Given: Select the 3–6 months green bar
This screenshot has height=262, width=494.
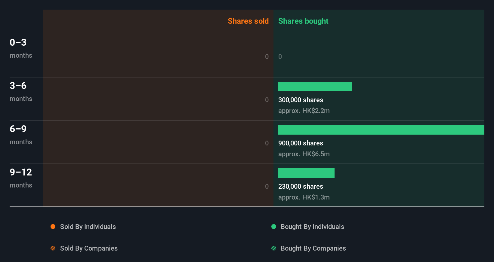Looking at the screenshot, I should (315, 87).
